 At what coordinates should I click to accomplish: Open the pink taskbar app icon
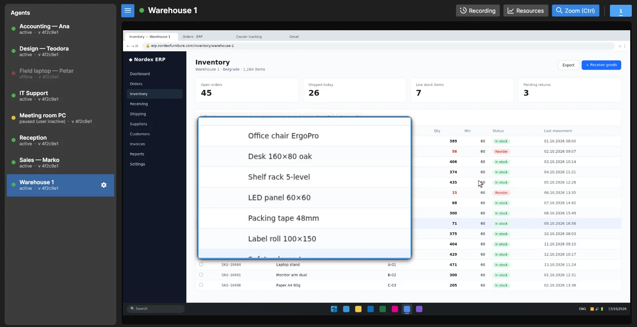[x=395, y=309]
